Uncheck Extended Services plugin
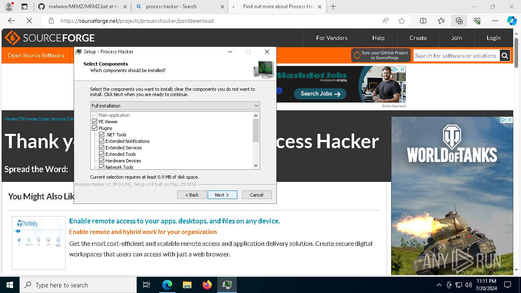 click(x=102, y=148)
